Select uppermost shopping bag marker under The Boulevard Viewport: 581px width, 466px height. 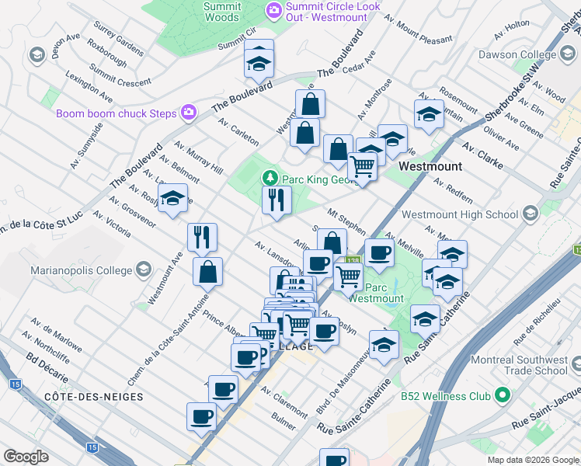pos(311,104)
